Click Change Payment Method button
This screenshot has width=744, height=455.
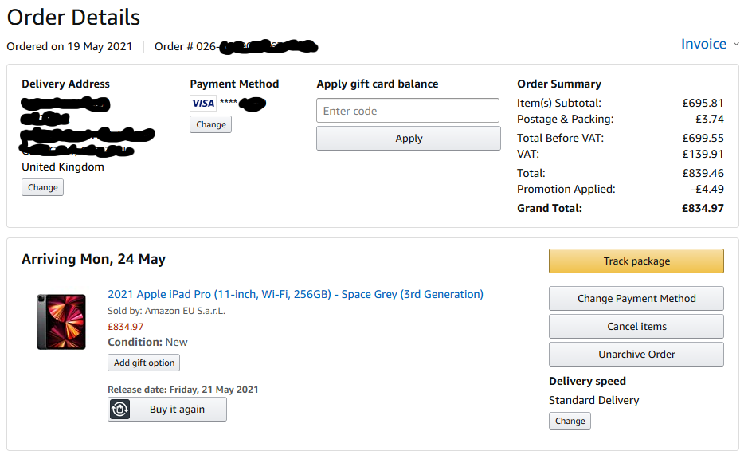click(636, 298)
